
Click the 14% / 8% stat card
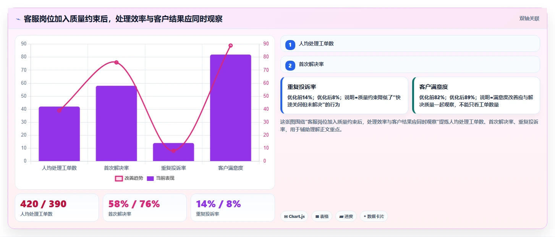[233, 208]
